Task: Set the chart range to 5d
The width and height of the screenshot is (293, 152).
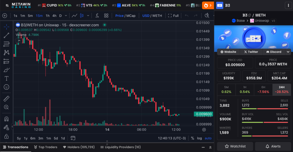Action: pos(56,138)
